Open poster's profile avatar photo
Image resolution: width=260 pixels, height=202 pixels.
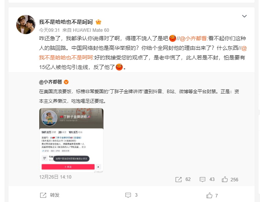(x=26, y=25)
